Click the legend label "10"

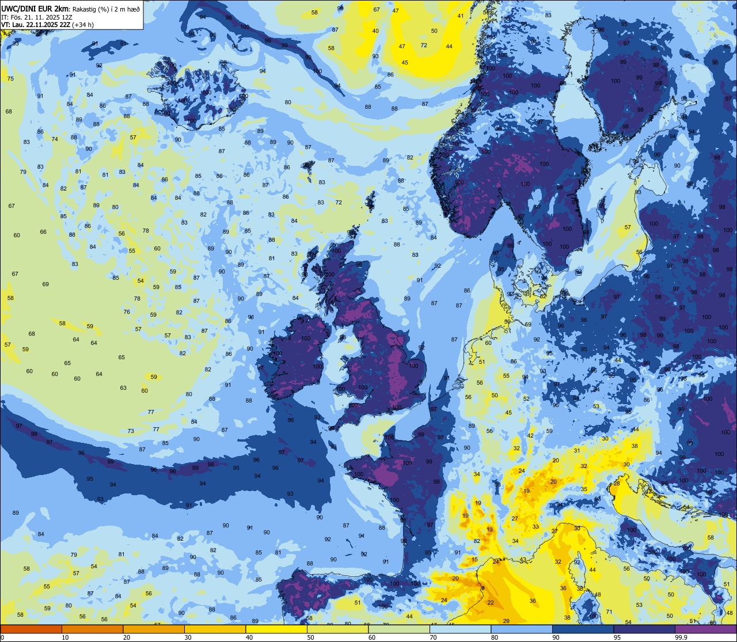pos(65,637)
